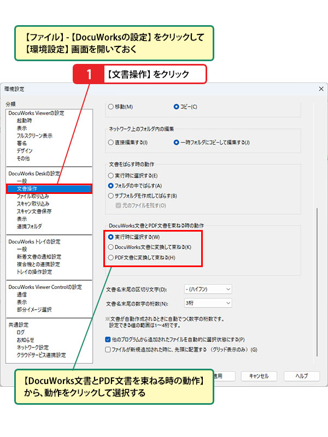Image resolution: width=328 pixels, height=437 pixels.
Task: Click the settings pane vertical scrollbar
Action: tap(317, 282)
